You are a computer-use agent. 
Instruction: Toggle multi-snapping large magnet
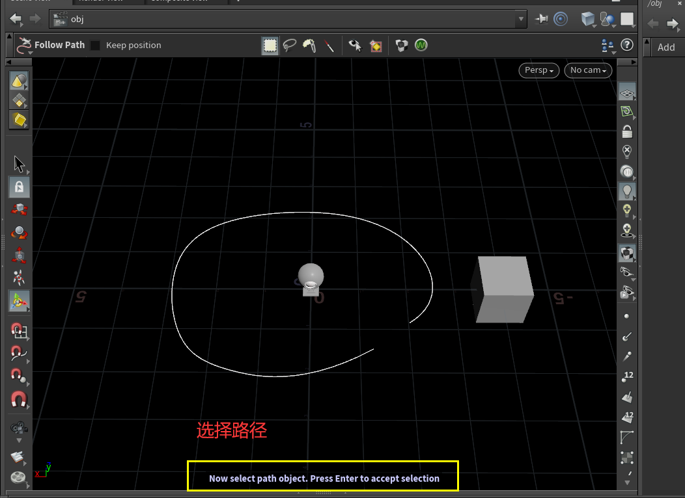(x=19, y=399)
